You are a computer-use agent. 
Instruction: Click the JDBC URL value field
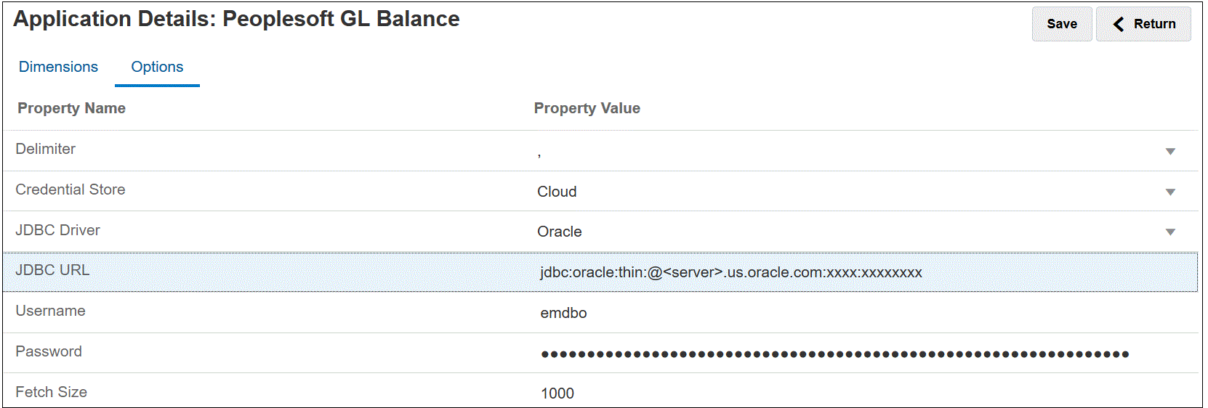730,272
